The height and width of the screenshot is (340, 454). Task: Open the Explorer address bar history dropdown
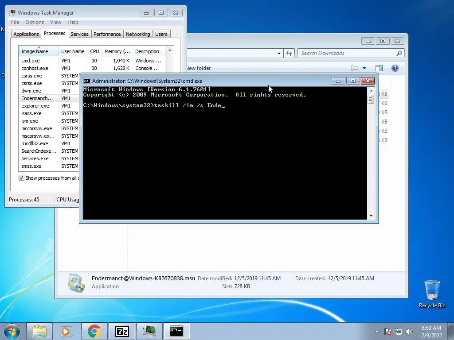point(279,53)
